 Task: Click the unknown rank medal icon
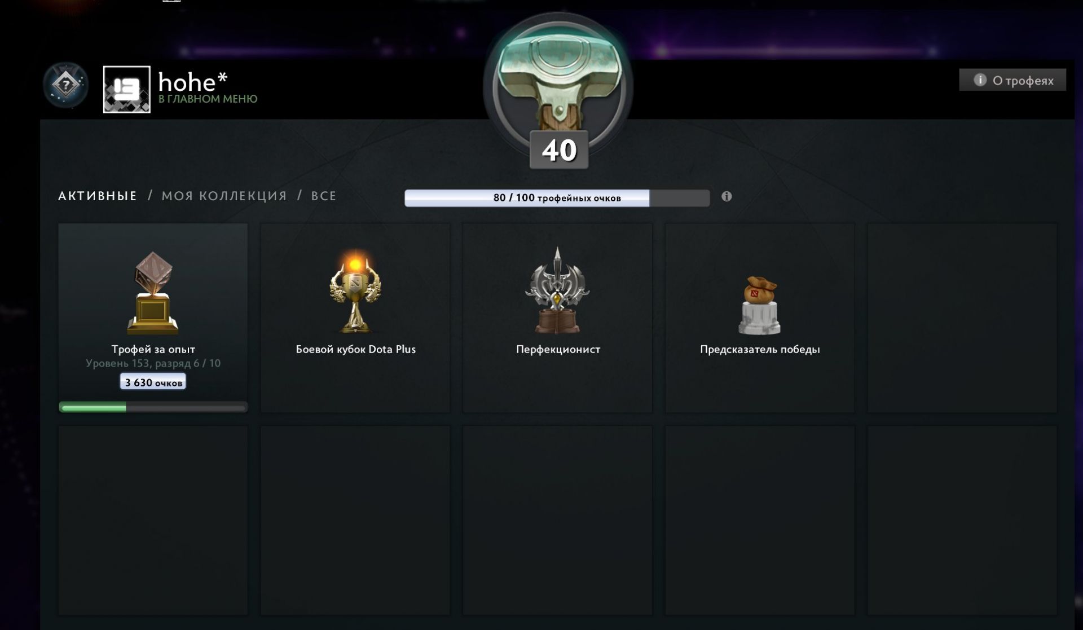(66, 86)
